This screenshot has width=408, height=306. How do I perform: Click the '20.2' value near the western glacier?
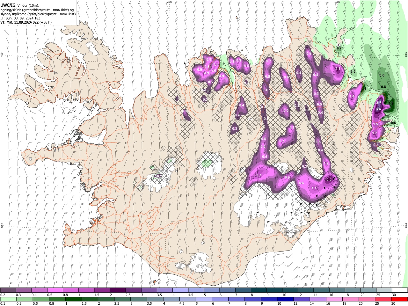pyautogui.click(x=158, y=176)
